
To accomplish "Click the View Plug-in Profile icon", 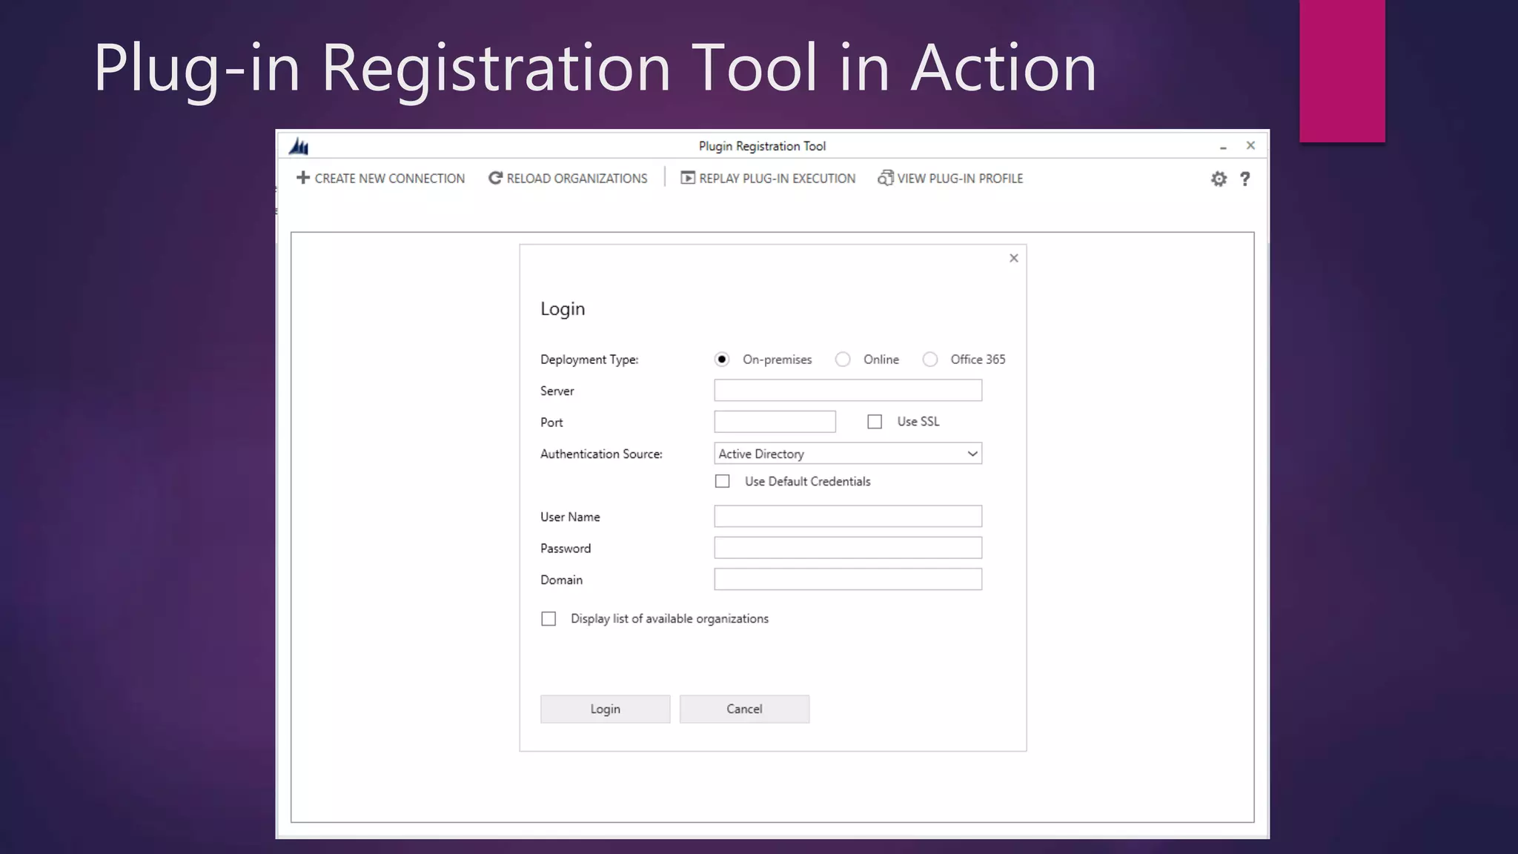I will [885, 178].
